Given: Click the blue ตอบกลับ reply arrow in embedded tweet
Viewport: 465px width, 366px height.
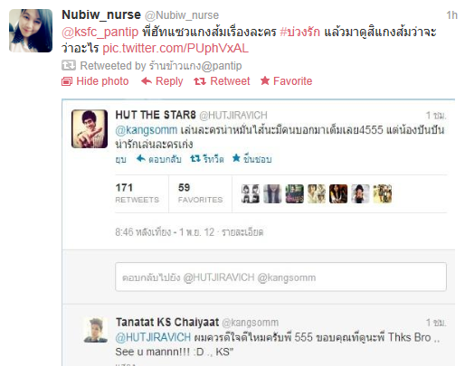Looking at the screenshot, I should 141,158.
